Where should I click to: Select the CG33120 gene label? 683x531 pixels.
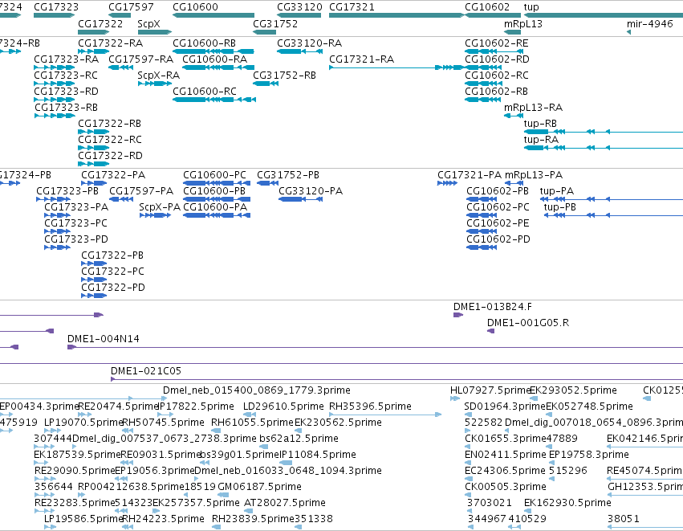point(299,7)
